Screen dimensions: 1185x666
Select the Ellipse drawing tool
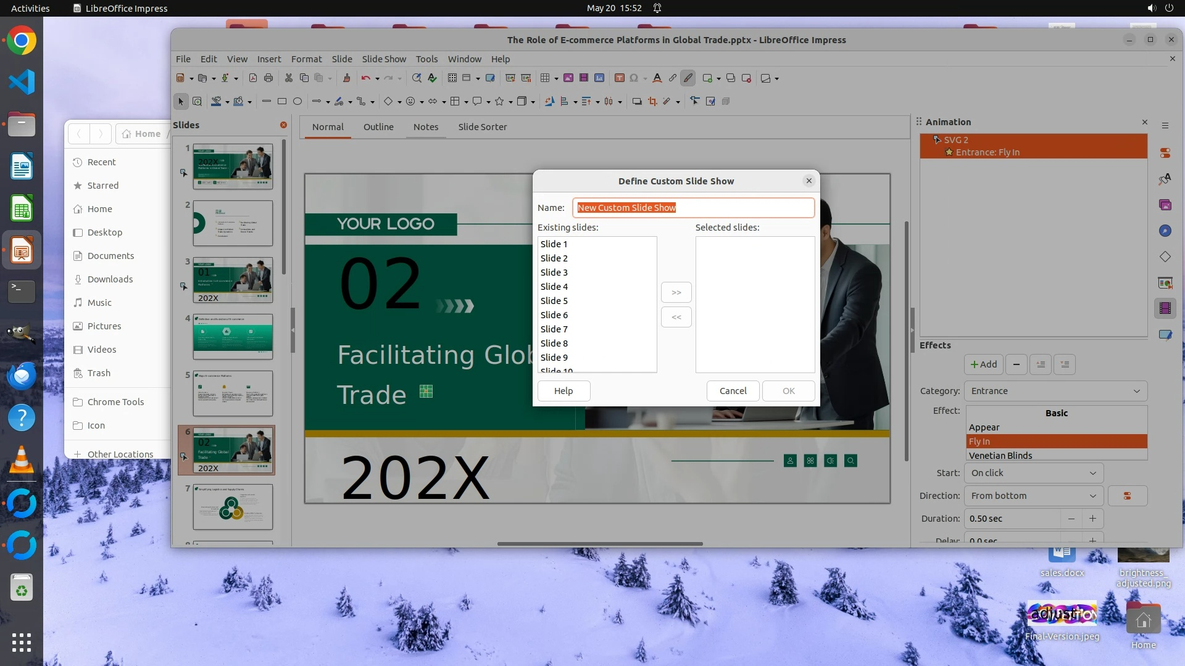pos(297,102)
